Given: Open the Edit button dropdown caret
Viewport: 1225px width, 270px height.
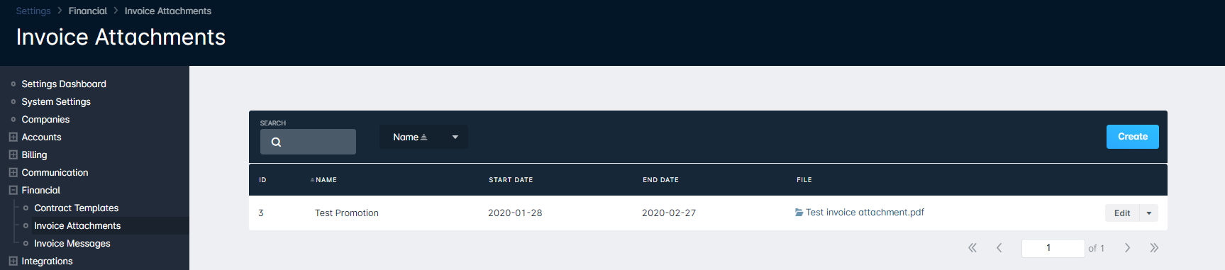Looking at the screenshot, I should pos(1149,213).
